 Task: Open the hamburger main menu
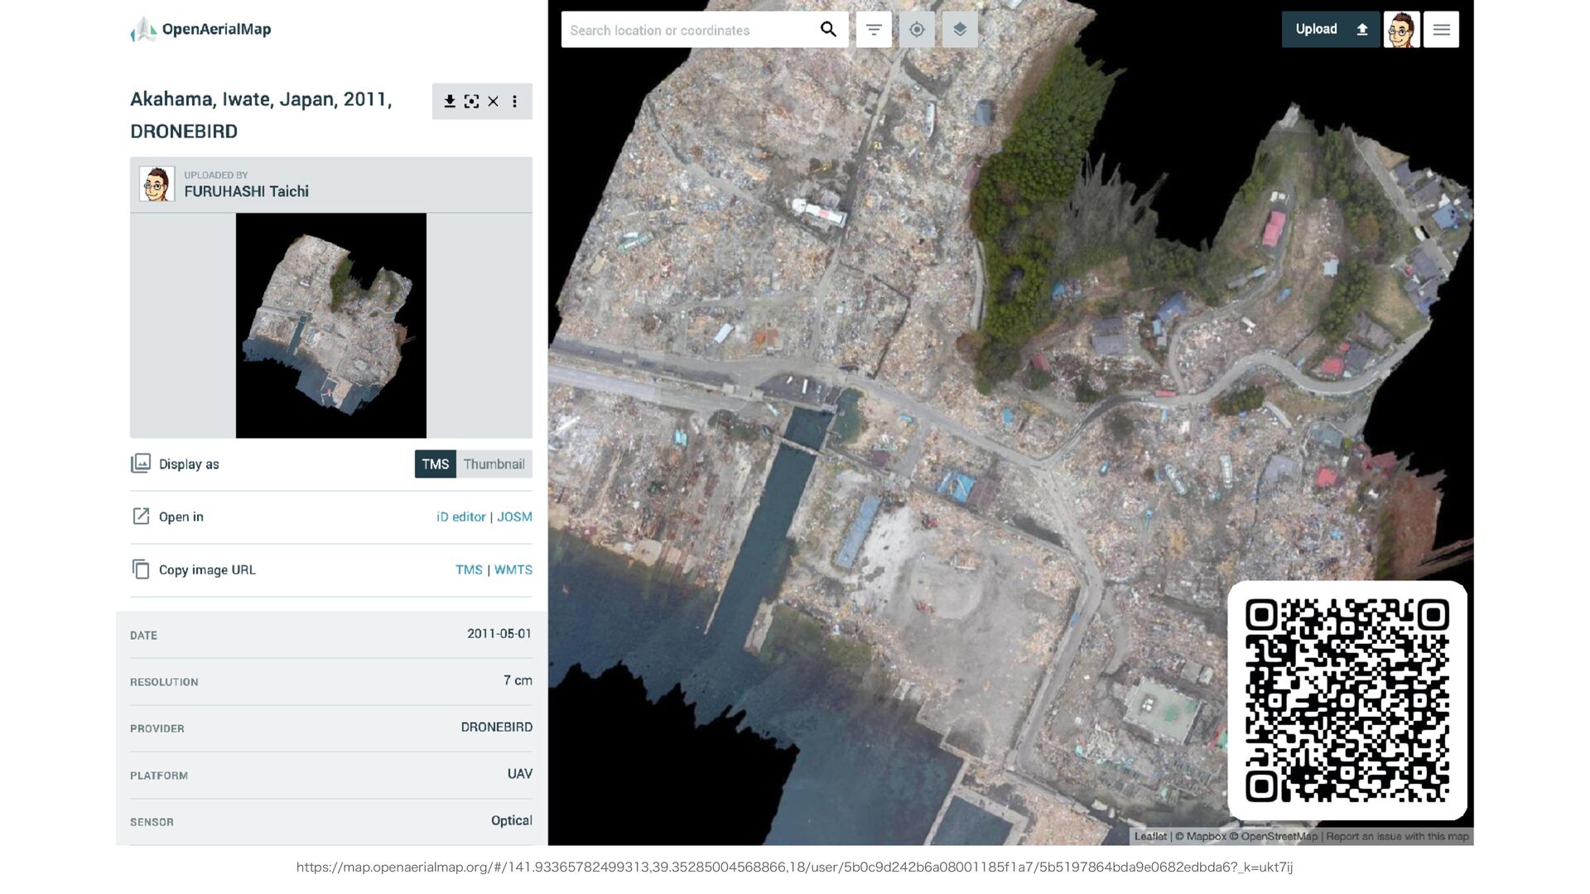(1441, 30)
